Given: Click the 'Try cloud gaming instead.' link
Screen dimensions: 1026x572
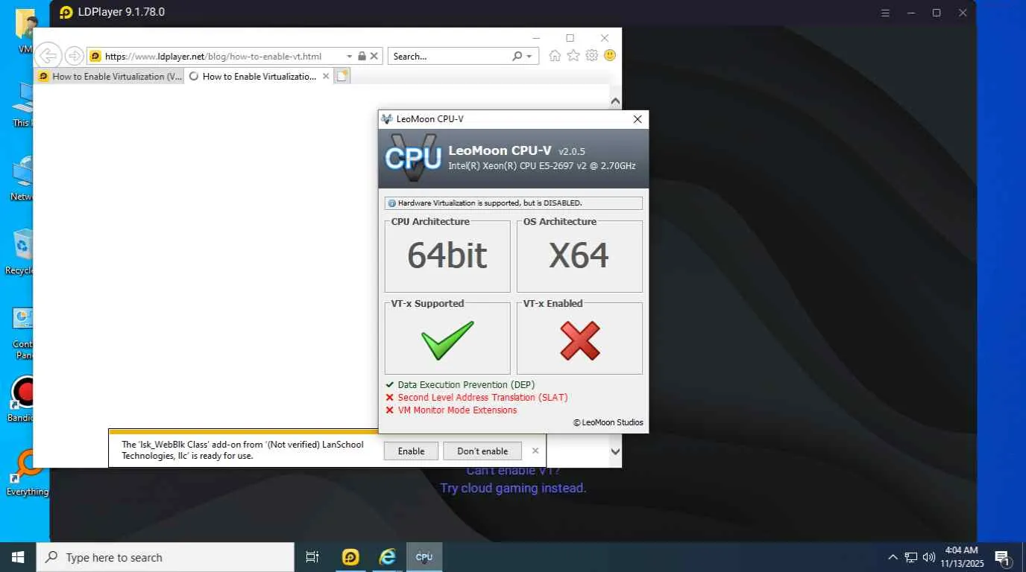Looking at the screenshot, I should (x=513, y=488).
